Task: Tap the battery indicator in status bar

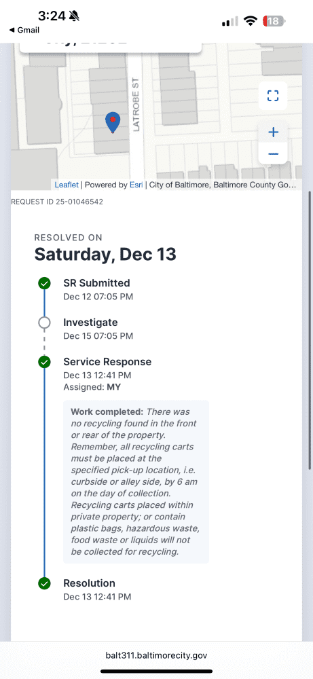Action: (x=275, y=21)
